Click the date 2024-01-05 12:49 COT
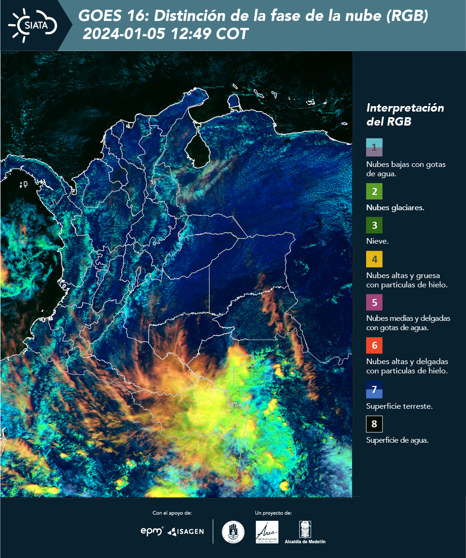This screenshot has width=466, height=558. coord(165,34)
